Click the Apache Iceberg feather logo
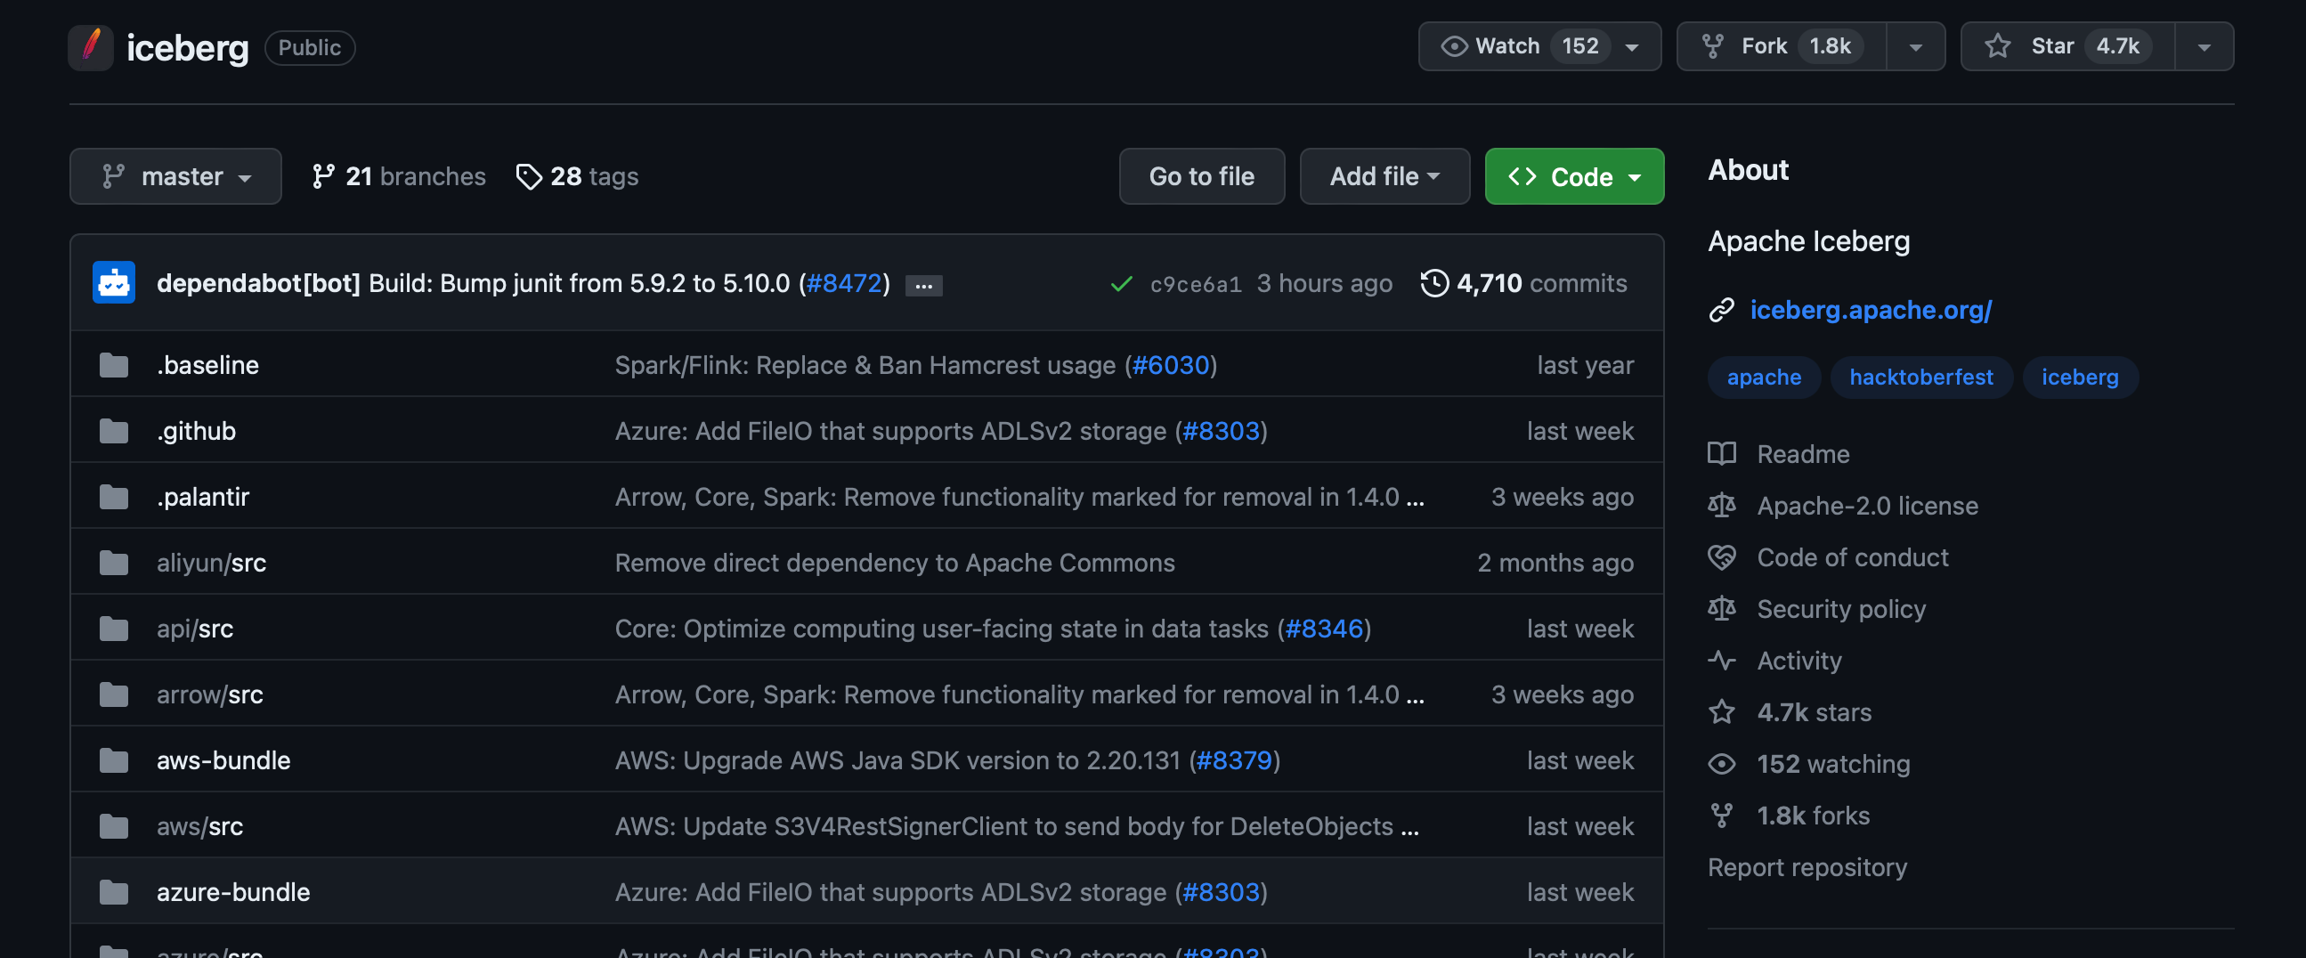This screenshot has height=958, width=2306. coord(91,46)
